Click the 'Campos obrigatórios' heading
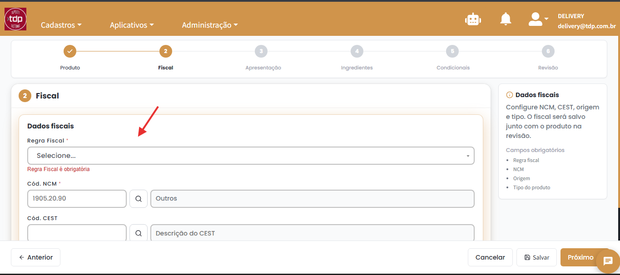Viewport: 620px width, 275px height. pyautogui.click(x=535, y=150)
